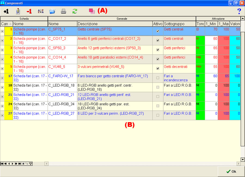The height and width of the screenshot is (177, 245).
Task: Expand row for channel 24 C_LED-RGB_24
Action: click(x=2, y=106)
